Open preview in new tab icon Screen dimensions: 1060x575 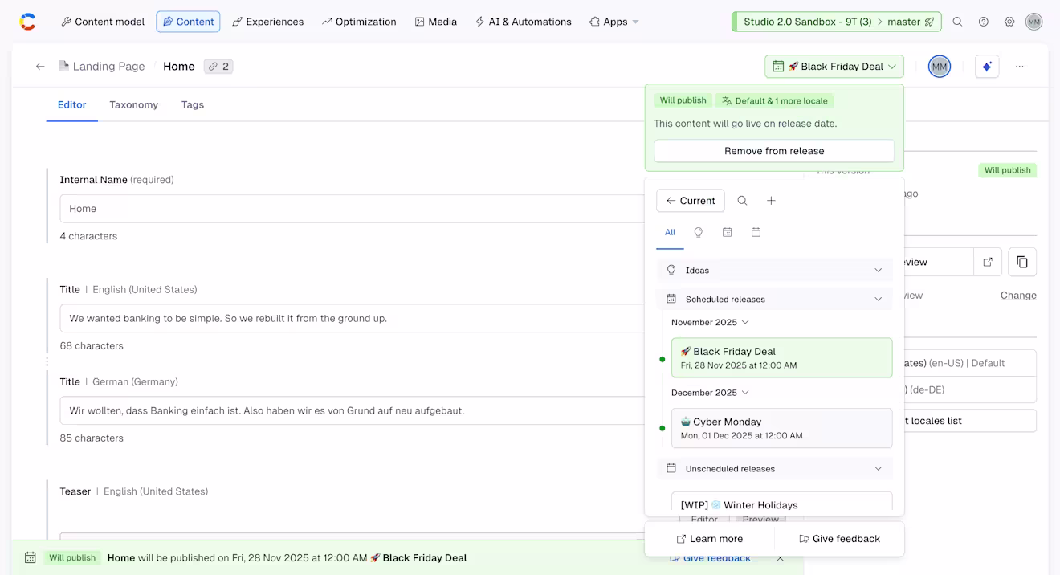click(988, 262)
